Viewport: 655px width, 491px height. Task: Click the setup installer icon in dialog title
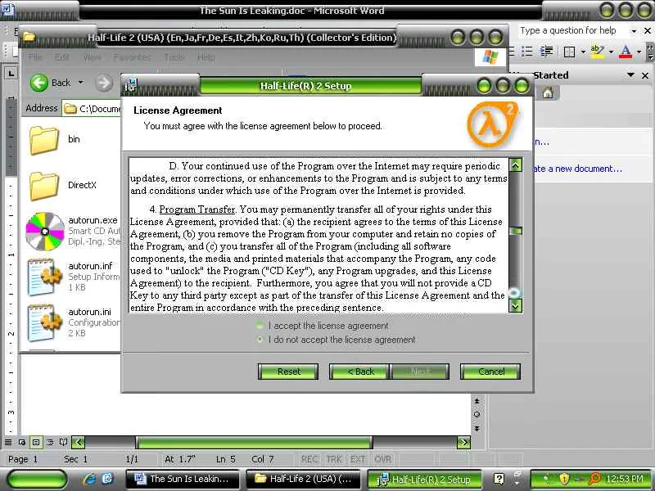(x=131, y=86)
